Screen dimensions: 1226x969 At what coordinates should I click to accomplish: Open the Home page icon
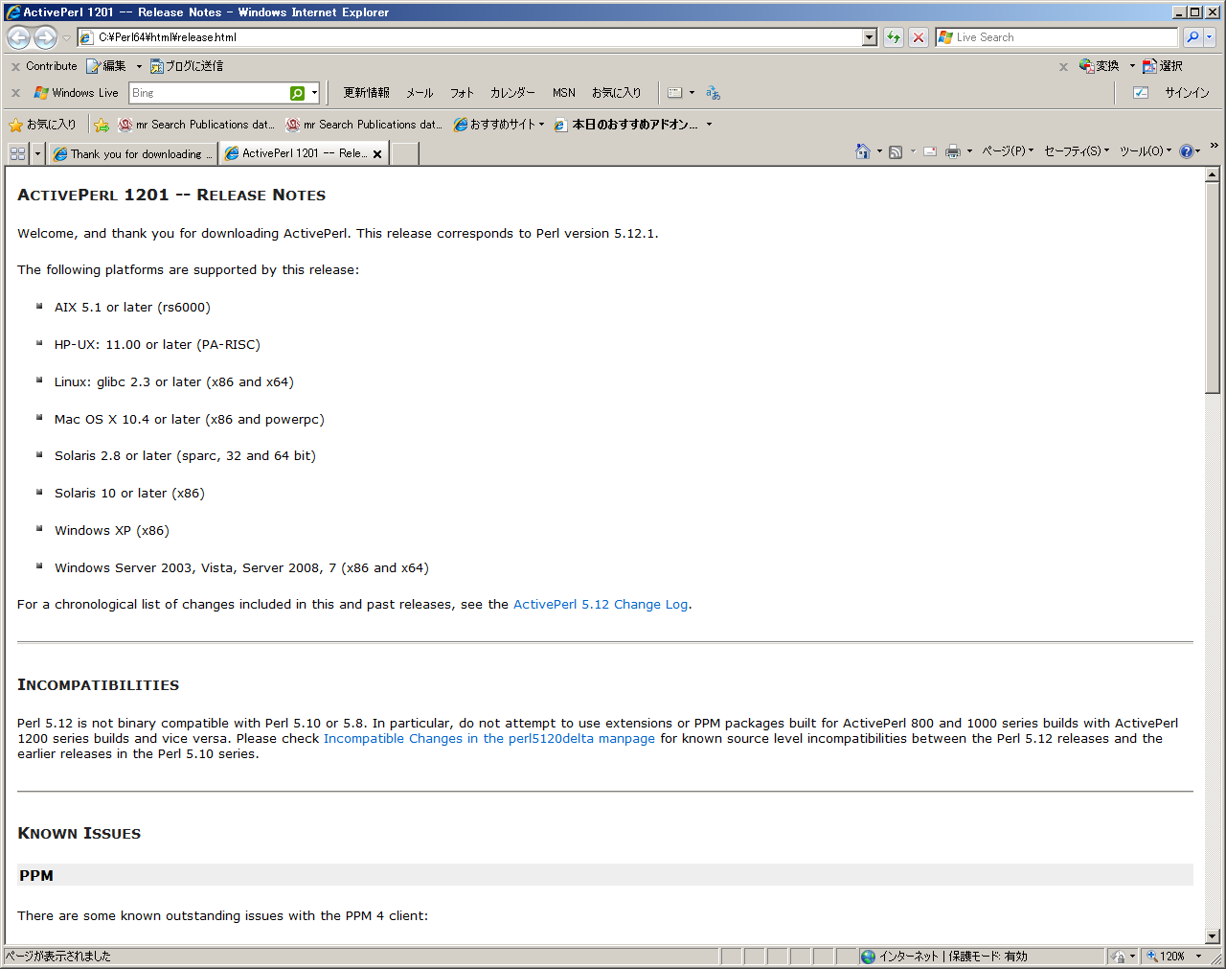click(x=862, y=151)
